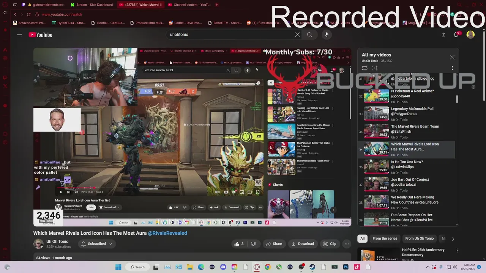
Task: Show more filter chips with right arrow
Action: [x=453, y=239]
